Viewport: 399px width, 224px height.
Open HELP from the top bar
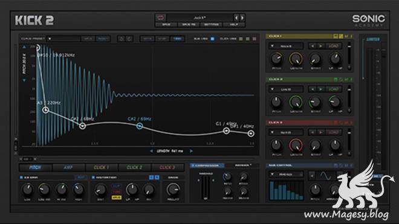pos(234,25)
